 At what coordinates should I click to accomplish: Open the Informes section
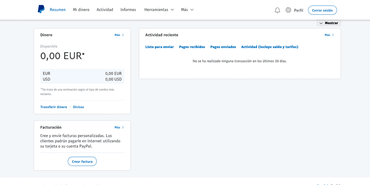coord(128,10)
